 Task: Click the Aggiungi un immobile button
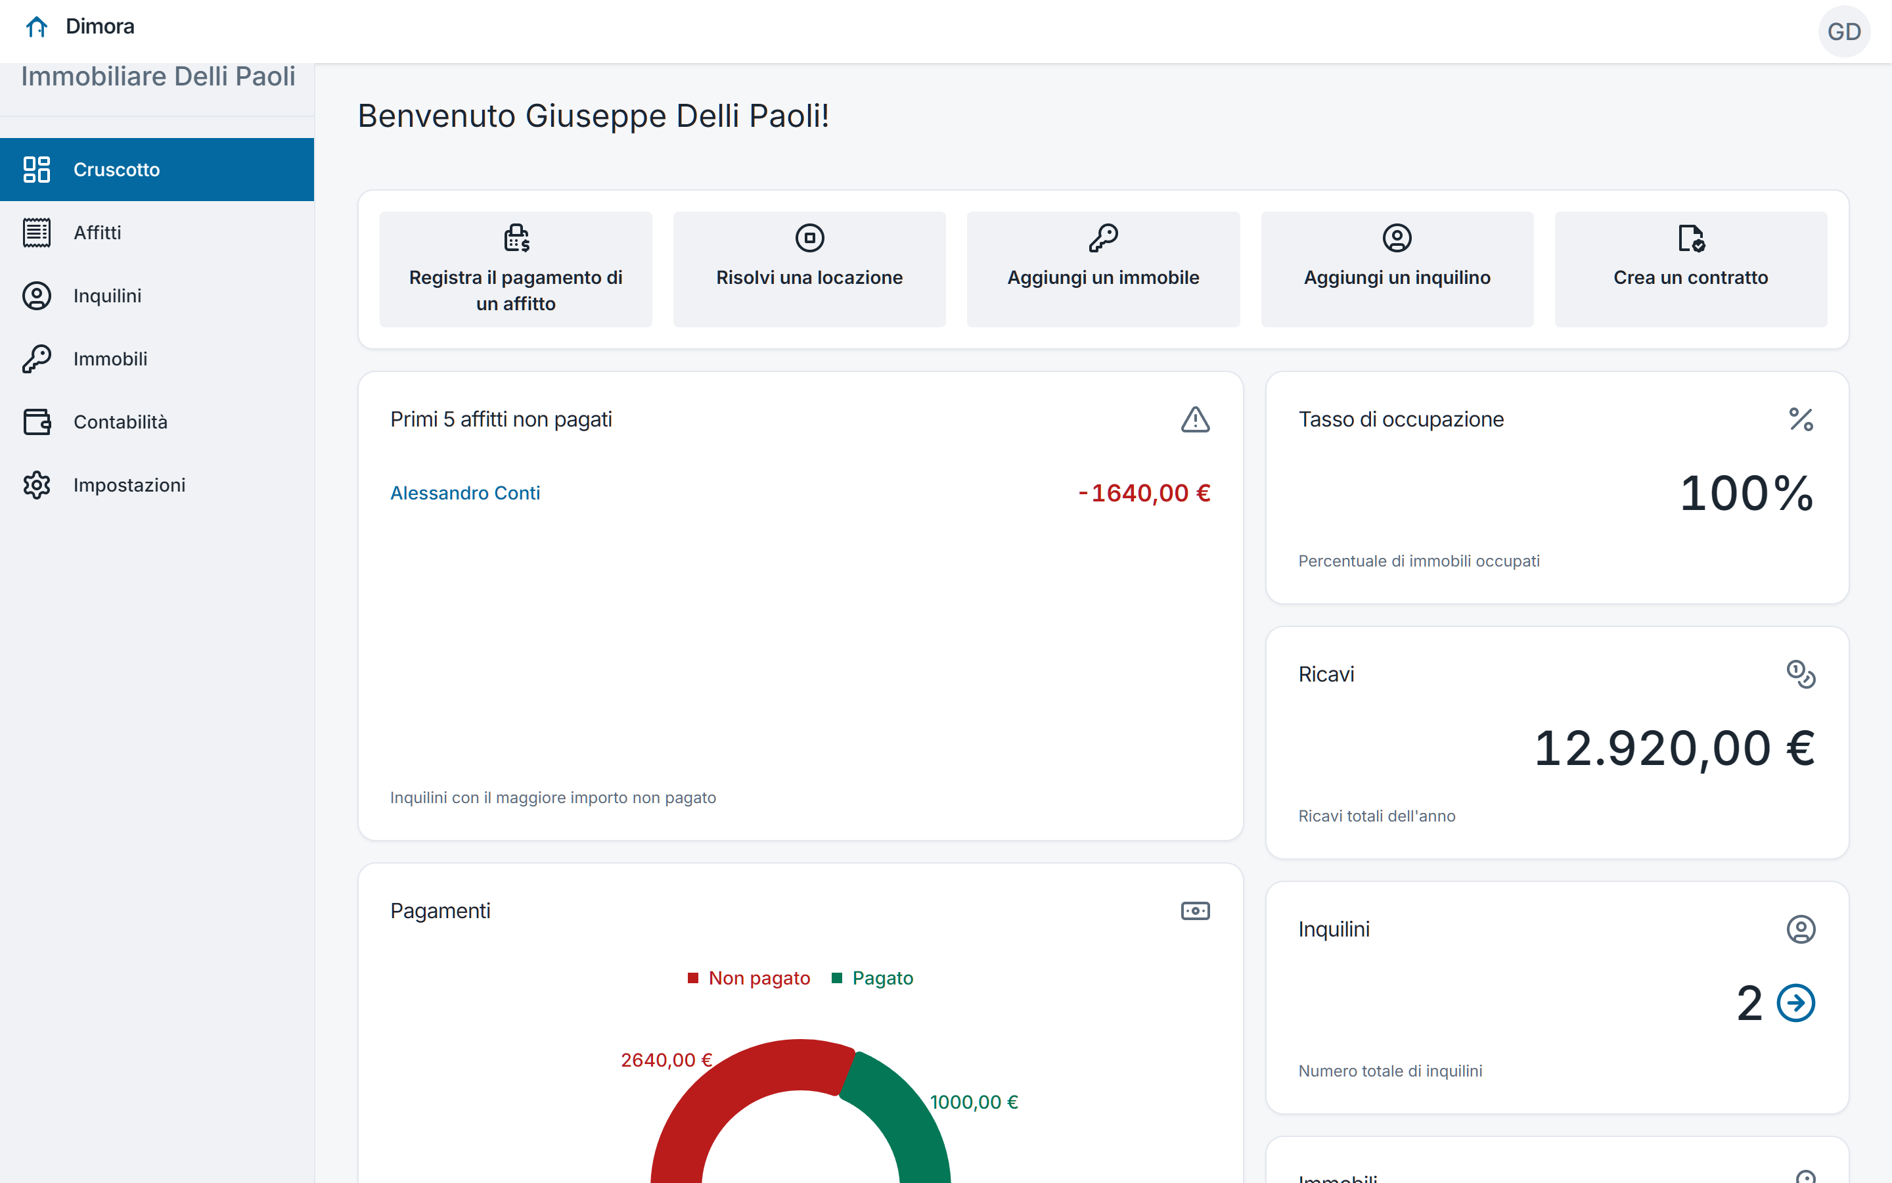[1103, 269]
